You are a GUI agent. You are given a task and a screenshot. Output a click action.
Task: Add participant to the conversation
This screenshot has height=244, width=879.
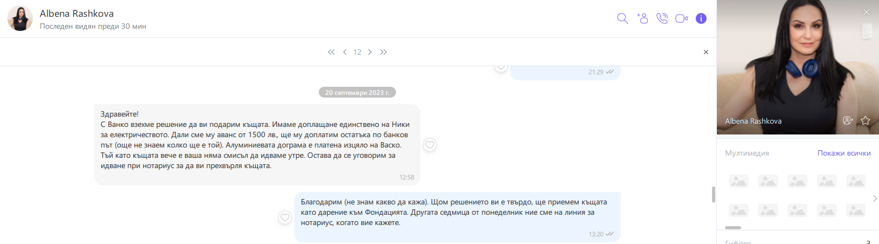(x=642, y=18)
